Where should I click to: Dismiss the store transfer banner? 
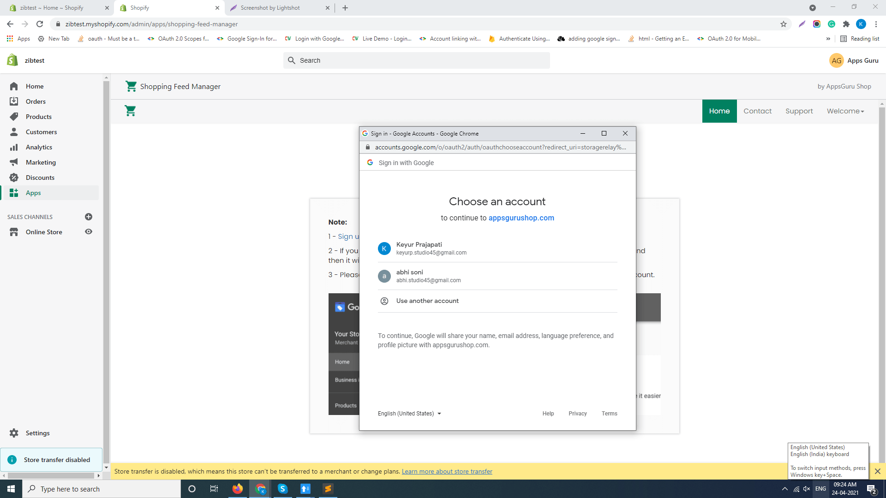click(x=877, y=471)
